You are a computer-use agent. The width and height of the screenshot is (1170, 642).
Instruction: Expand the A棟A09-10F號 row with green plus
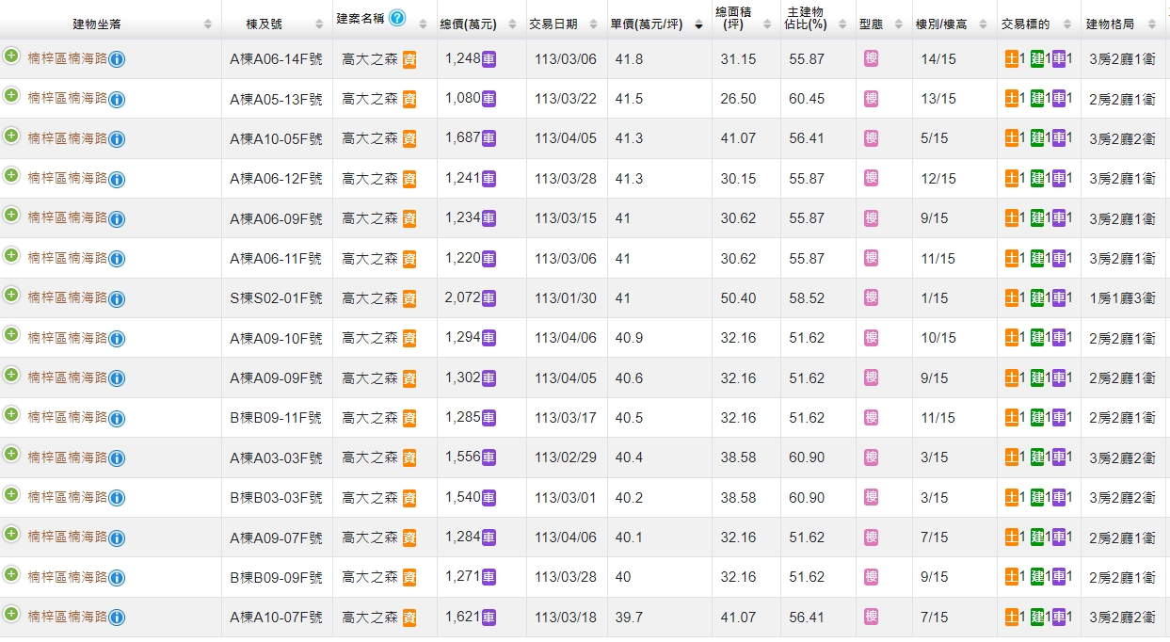click(x=11, y=334)
